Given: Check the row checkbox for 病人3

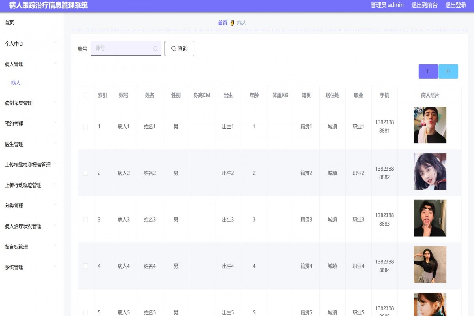Looking at the screenshot, I should point(86,219).
